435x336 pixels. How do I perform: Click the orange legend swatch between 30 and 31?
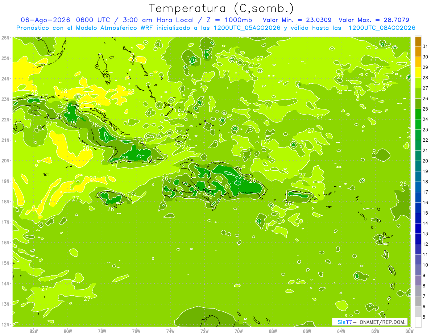tap(418, 51)
